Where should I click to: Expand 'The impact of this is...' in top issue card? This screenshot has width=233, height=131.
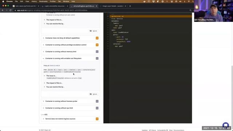pyautogui.click(x=53, y=20)
